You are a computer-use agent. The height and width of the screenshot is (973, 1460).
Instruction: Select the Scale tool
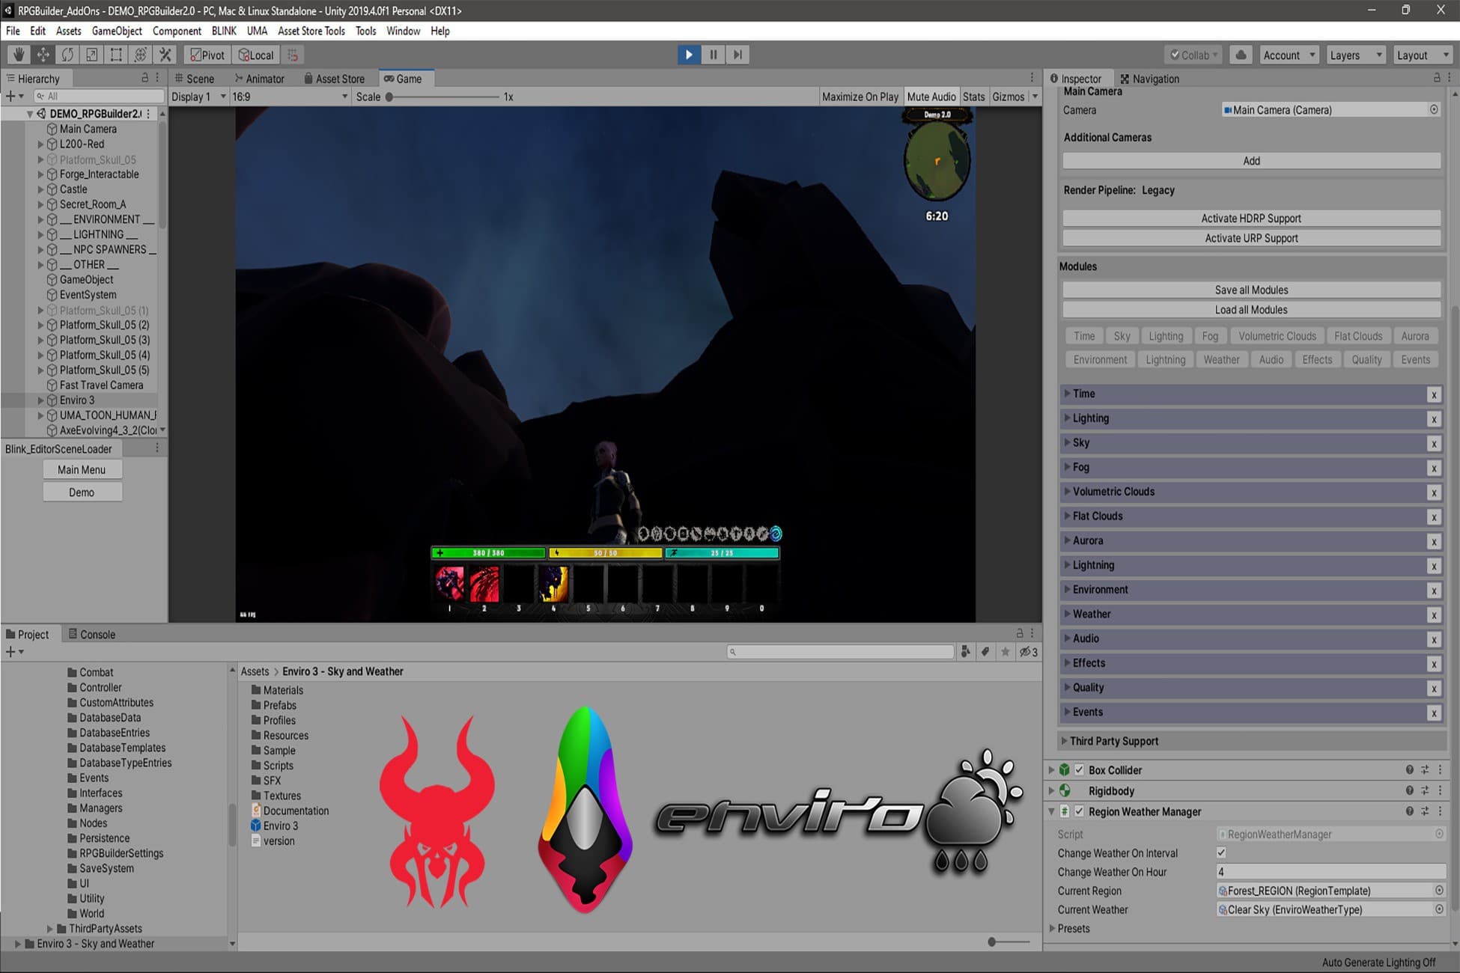coord(91,55)
